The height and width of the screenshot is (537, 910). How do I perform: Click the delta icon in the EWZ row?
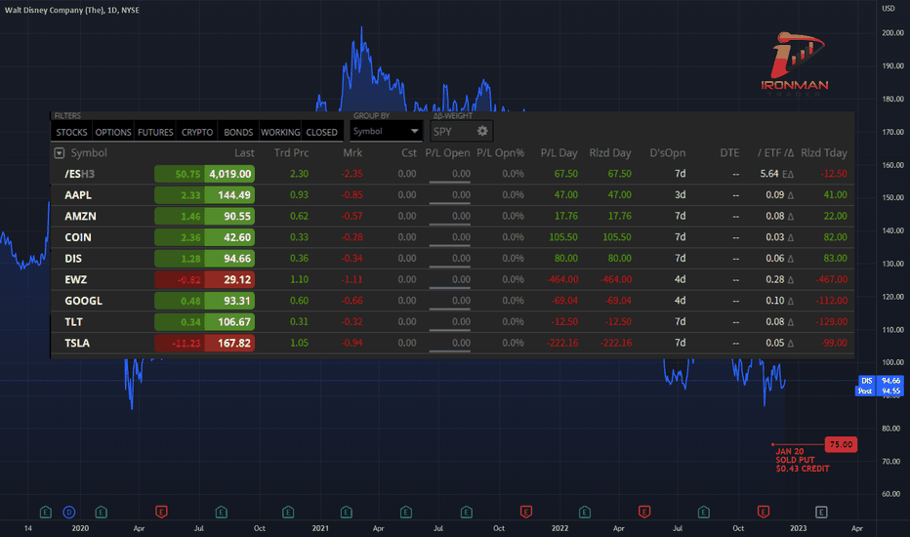pos(791,280)
